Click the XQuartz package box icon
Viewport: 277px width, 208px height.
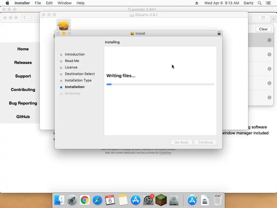(63, 25)
